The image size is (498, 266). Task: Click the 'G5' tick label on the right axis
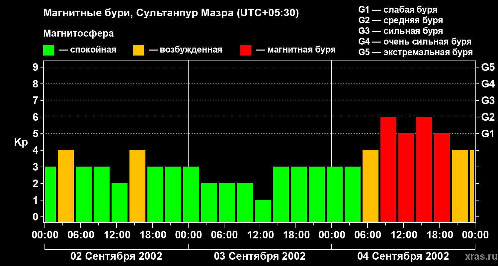click(x=488, y=67)
